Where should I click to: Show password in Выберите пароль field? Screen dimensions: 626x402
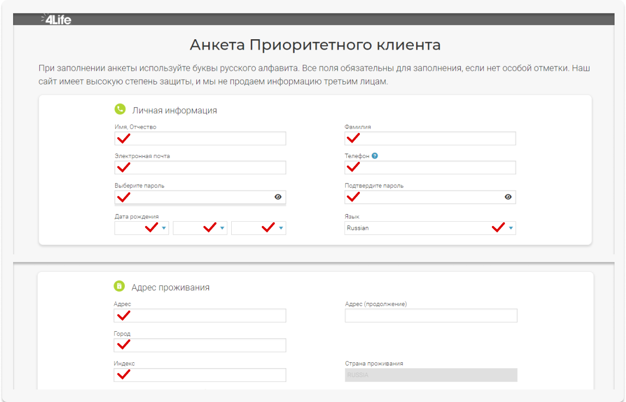pyautogui.click(x=278, y=197)
